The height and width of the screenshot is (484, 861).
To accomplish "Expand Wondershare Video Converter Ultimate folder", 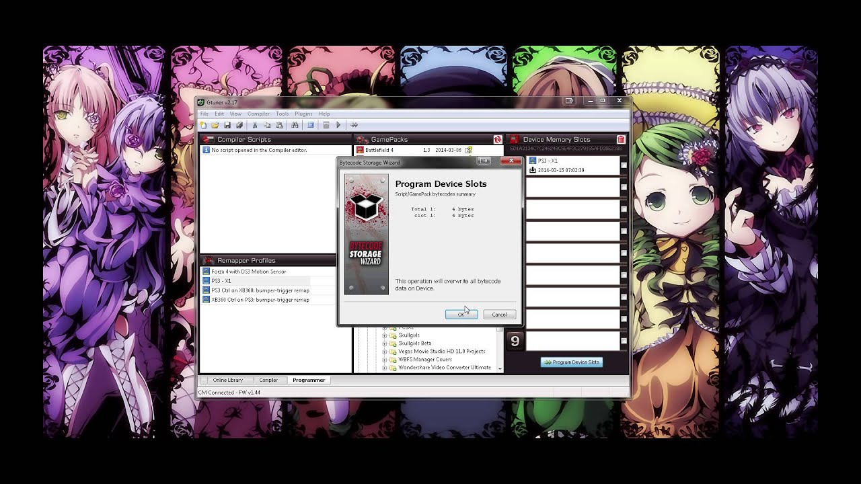I will [385, 368].
